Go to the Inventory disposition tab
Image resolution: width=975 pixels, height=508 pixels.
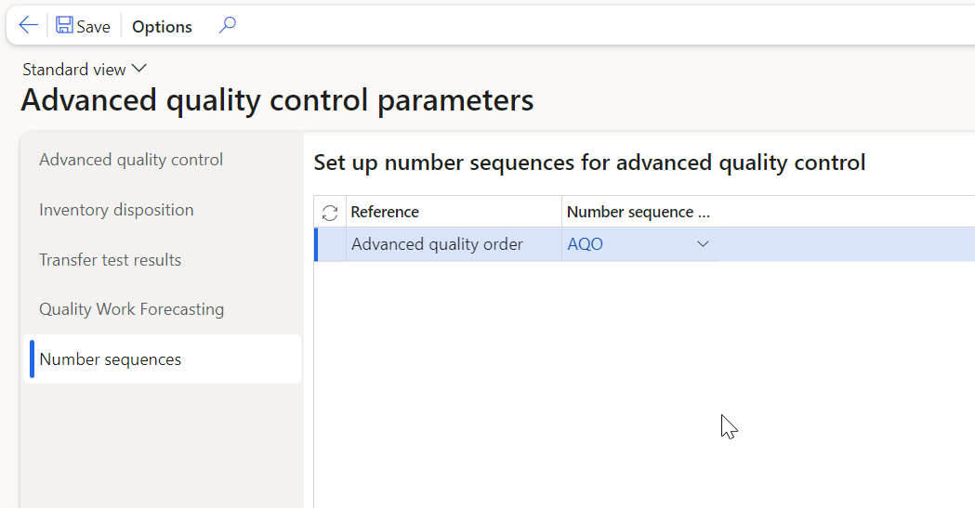click(116, 210)
